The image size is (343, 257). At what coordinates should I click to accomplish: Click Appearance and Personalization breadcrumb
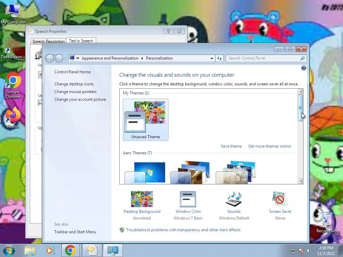tap(110, 58)
